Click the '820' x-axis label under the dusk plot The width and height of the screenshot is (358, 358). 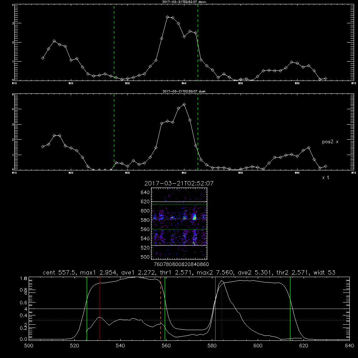click(x=71, y=173)
